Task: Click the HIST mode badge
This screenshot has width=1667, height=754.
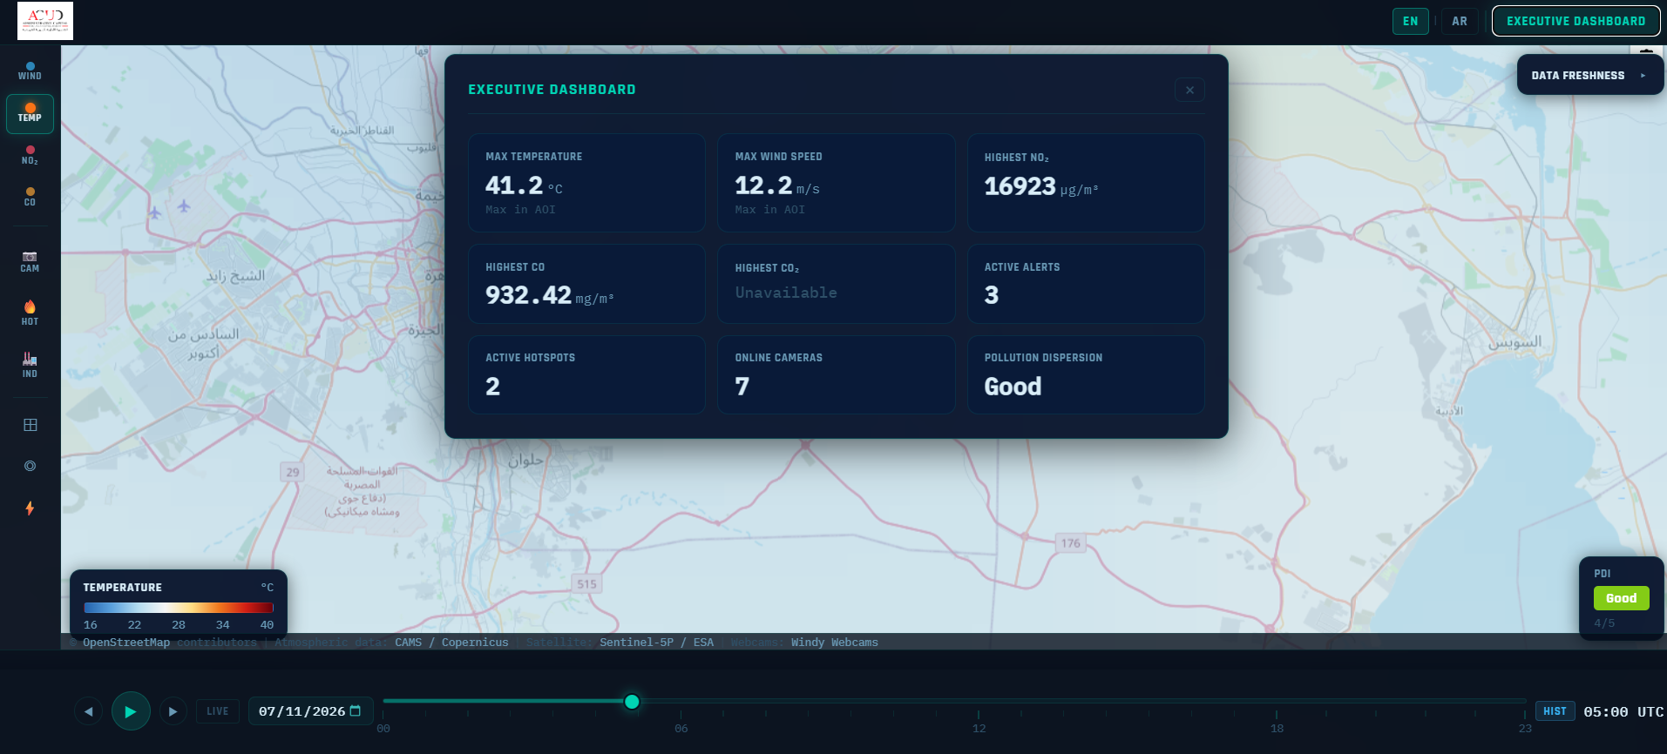Action: (1555, 711)
